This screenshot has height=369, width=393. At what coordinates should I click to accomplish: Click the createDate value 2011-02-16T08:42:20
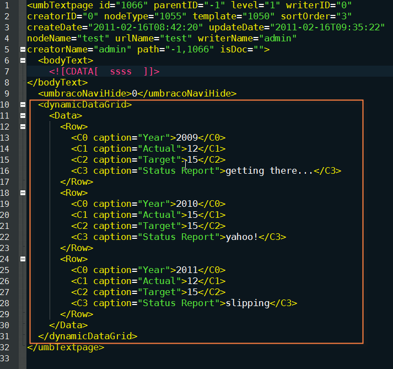(x=146, y=28)
